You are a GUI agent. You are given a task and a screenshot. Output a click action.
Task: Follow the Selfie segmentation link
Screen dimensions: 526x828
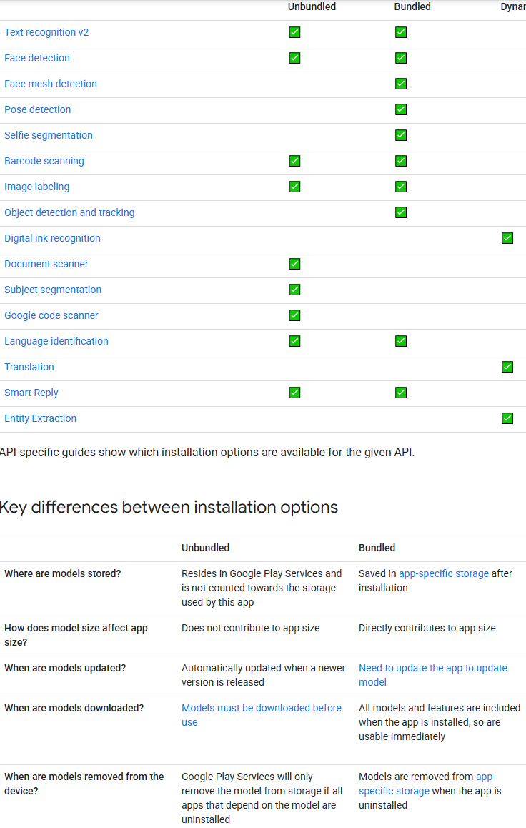pyautogui.click(x=49, y=135)
